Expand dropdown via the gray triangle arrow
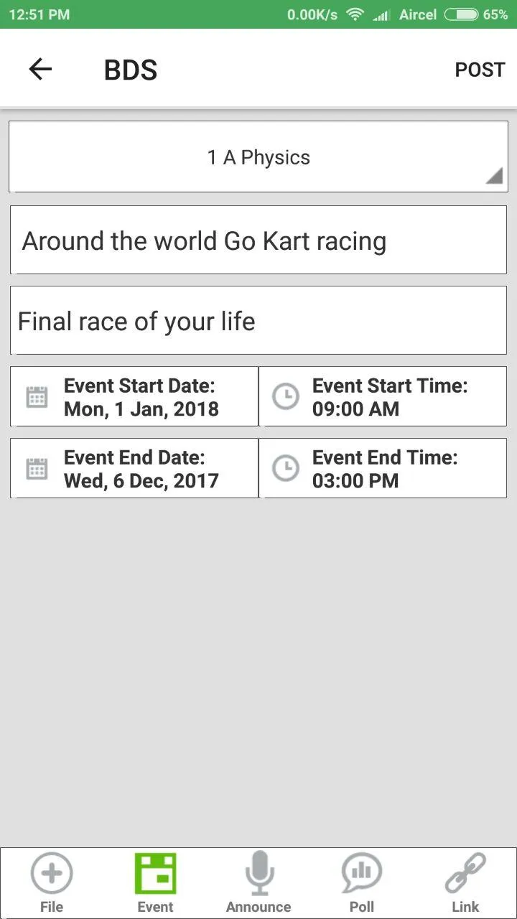The image size is (517, 919). point(494,175)
